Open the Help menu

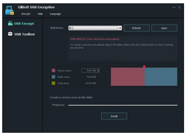point(40,14)
